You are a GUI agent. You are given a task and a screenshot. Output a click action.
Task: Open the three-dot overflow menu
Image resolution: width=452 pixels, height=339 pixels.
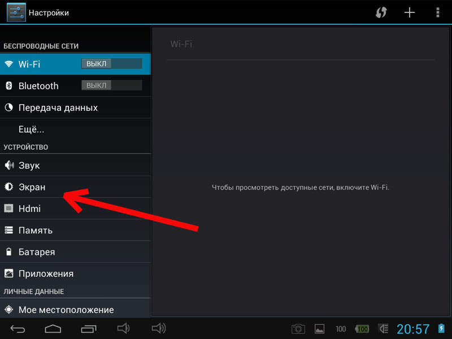coord(437,12)
